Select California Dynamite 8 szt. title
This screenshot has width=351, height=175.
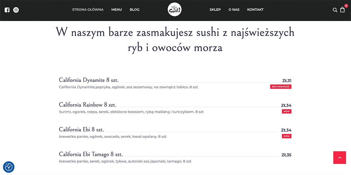pos(89,80)
